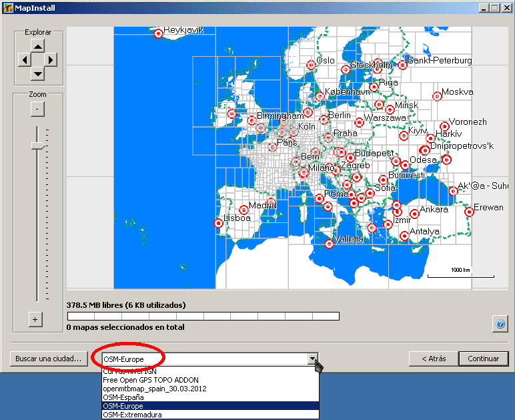Pan the map down with the arrow
Image resolution: width=515 pixels, height=420 pixels.
(38, 73)
